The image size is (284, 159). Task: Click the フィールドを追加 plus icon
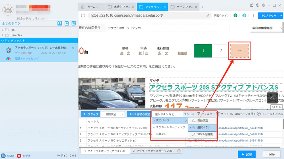(259, 114)
